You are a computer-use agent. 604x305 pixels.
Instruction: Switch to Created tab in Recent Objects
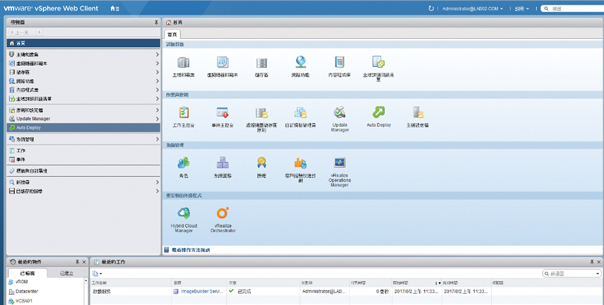[66, 273]
